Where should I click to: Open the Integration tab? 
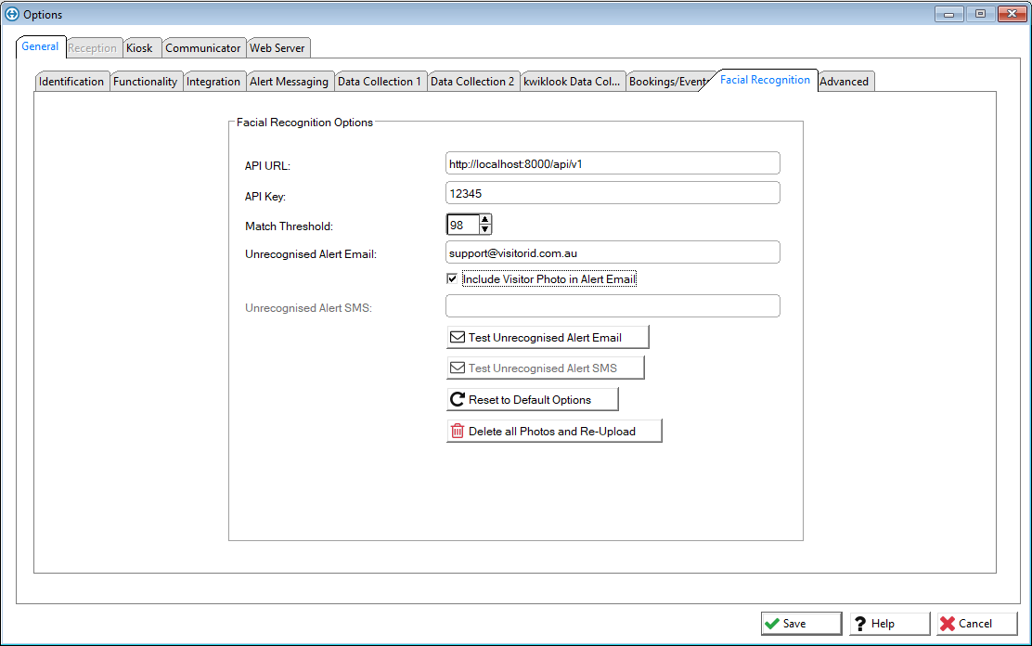coord(213,82)
